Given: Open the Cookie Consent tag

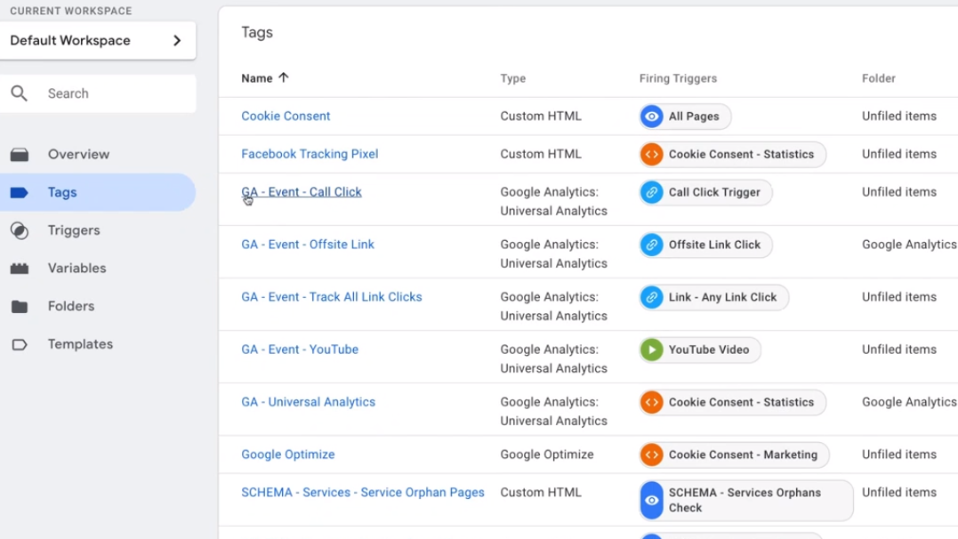Looking at the screenshot, I should click(x=286, y=117).
